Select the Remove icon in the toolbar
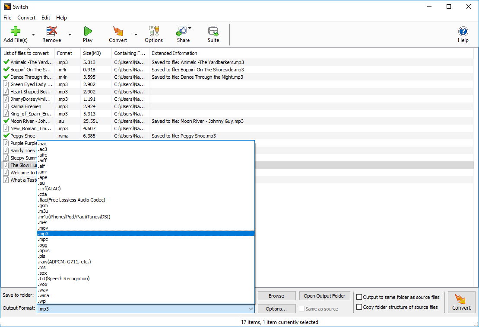 pyautogui.click(x=51, y=31)
